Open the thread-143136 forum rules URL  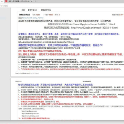(91, 24)
